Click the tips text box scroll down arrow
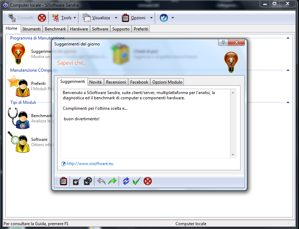 coord(233,155)
